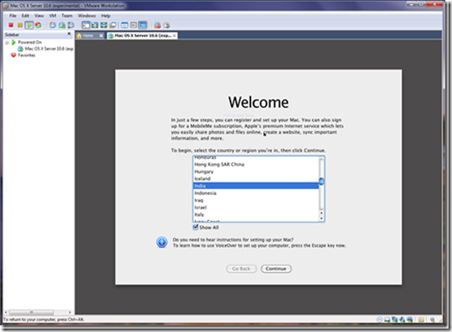The height and width of the screenshot is (332, 452).
Task: Select Hungary in the country list
Action: [255, 171]
